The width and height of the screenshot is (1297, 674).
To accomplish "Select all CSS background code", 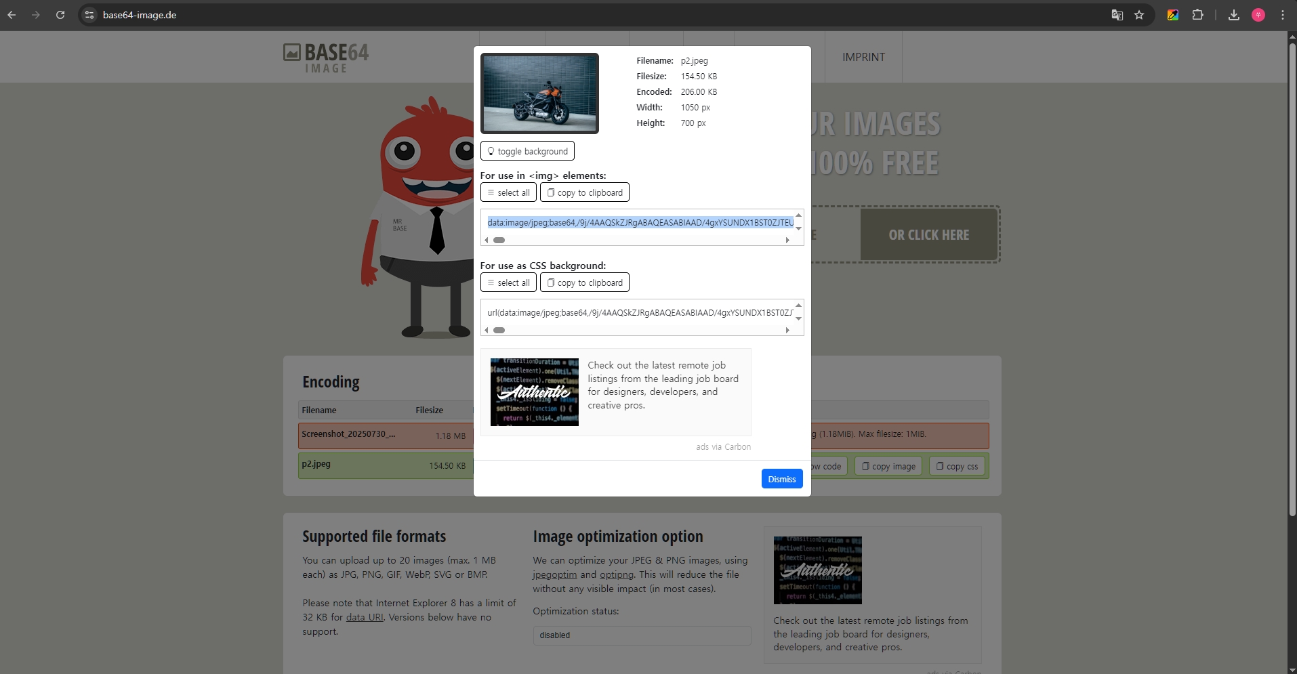I will click(508, 282).
